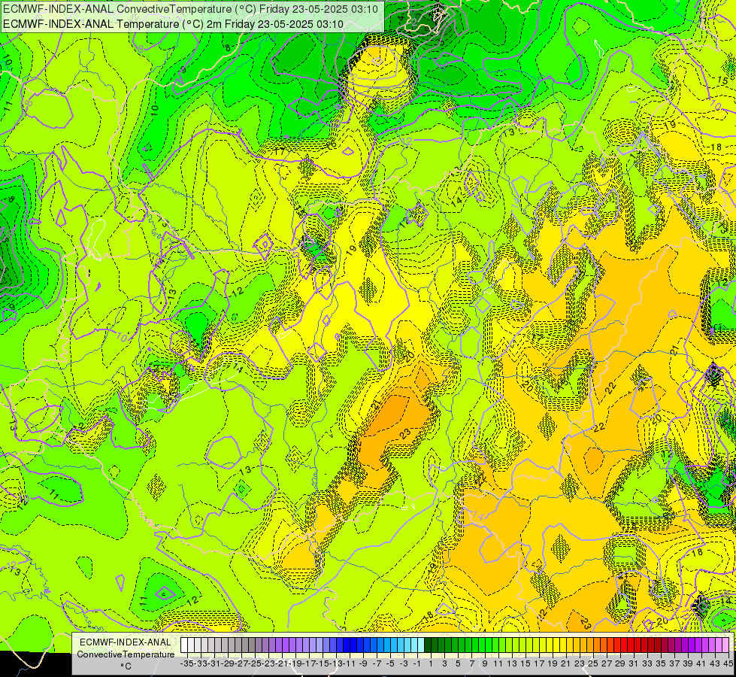Click the -35 legend scale value

pos(186,663)
